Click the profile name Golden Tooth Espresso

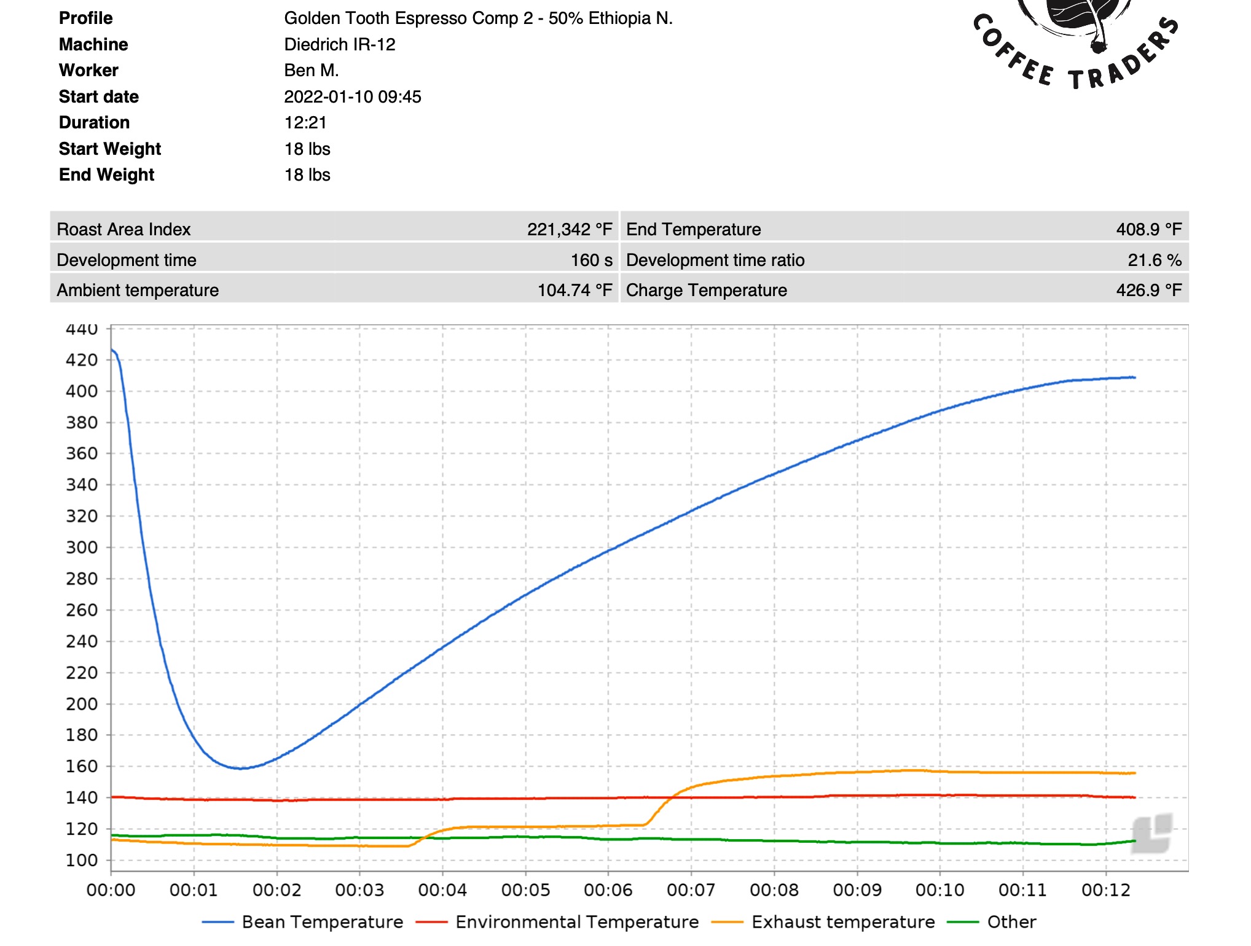(x=478, y=18)
